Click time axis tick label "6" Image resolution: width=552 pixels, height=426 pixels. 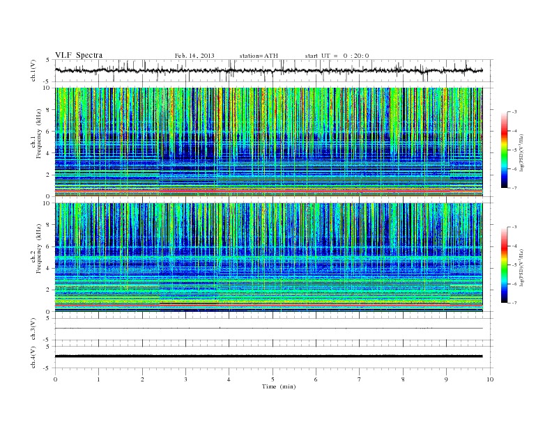[x=316, y=379]
